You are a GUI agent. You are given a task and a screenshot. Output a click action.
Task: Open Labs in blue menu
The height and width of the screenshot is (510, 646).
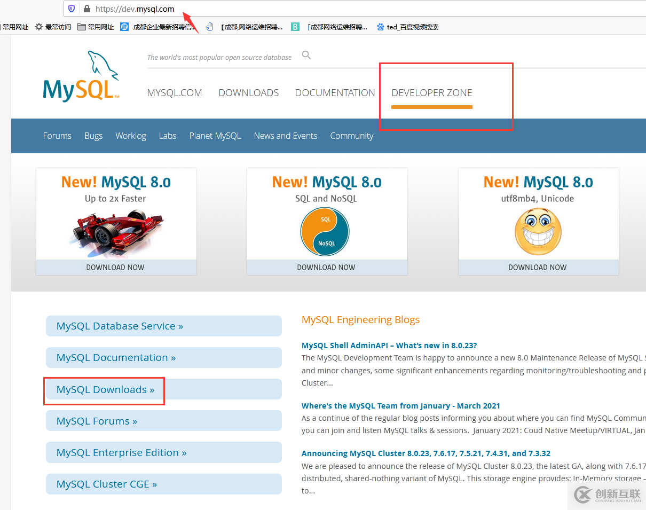click(x=168, y=136)
